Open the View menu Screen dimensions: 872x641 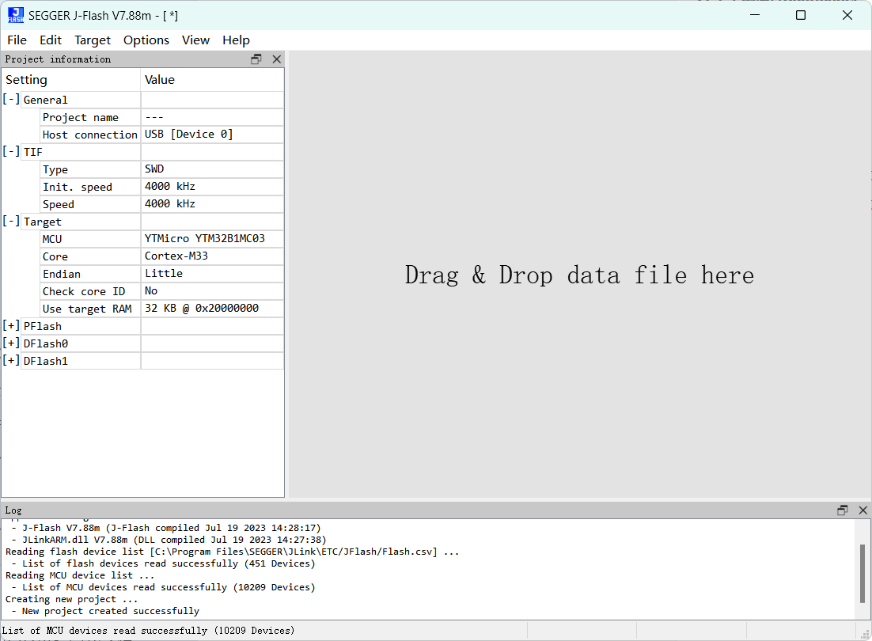coord(195,40)
